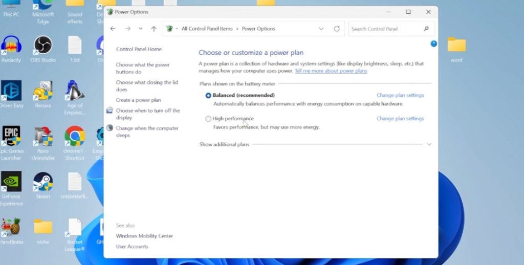
Task: Open Choose when to turn off the display
Action: point(148,114)
